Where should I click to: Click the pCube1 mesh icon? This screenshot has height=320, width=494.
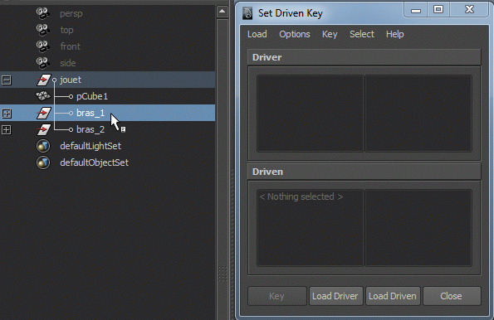pos(43,96)
